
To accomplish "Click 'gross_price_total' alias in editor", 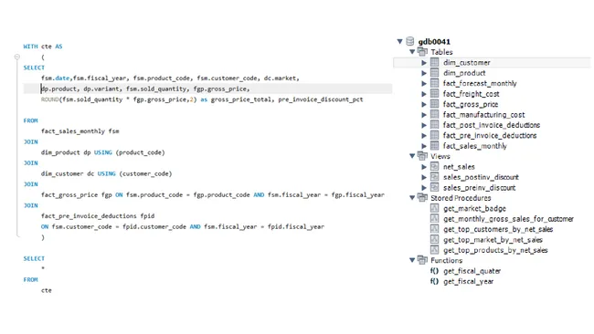I will click(241, 99).
